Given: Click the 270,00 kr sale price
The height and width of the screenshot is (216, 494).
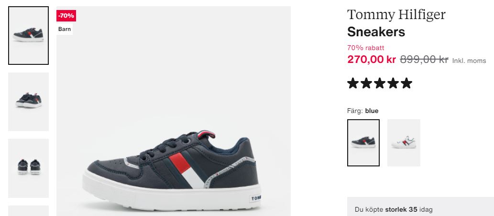Looking at the screenshot, I should click(x=372, y=59).
